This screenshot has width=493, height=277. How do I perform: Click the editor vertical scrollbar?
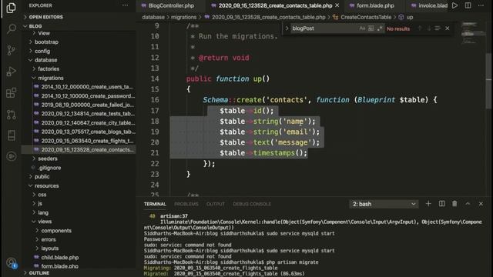pos(489,82)
